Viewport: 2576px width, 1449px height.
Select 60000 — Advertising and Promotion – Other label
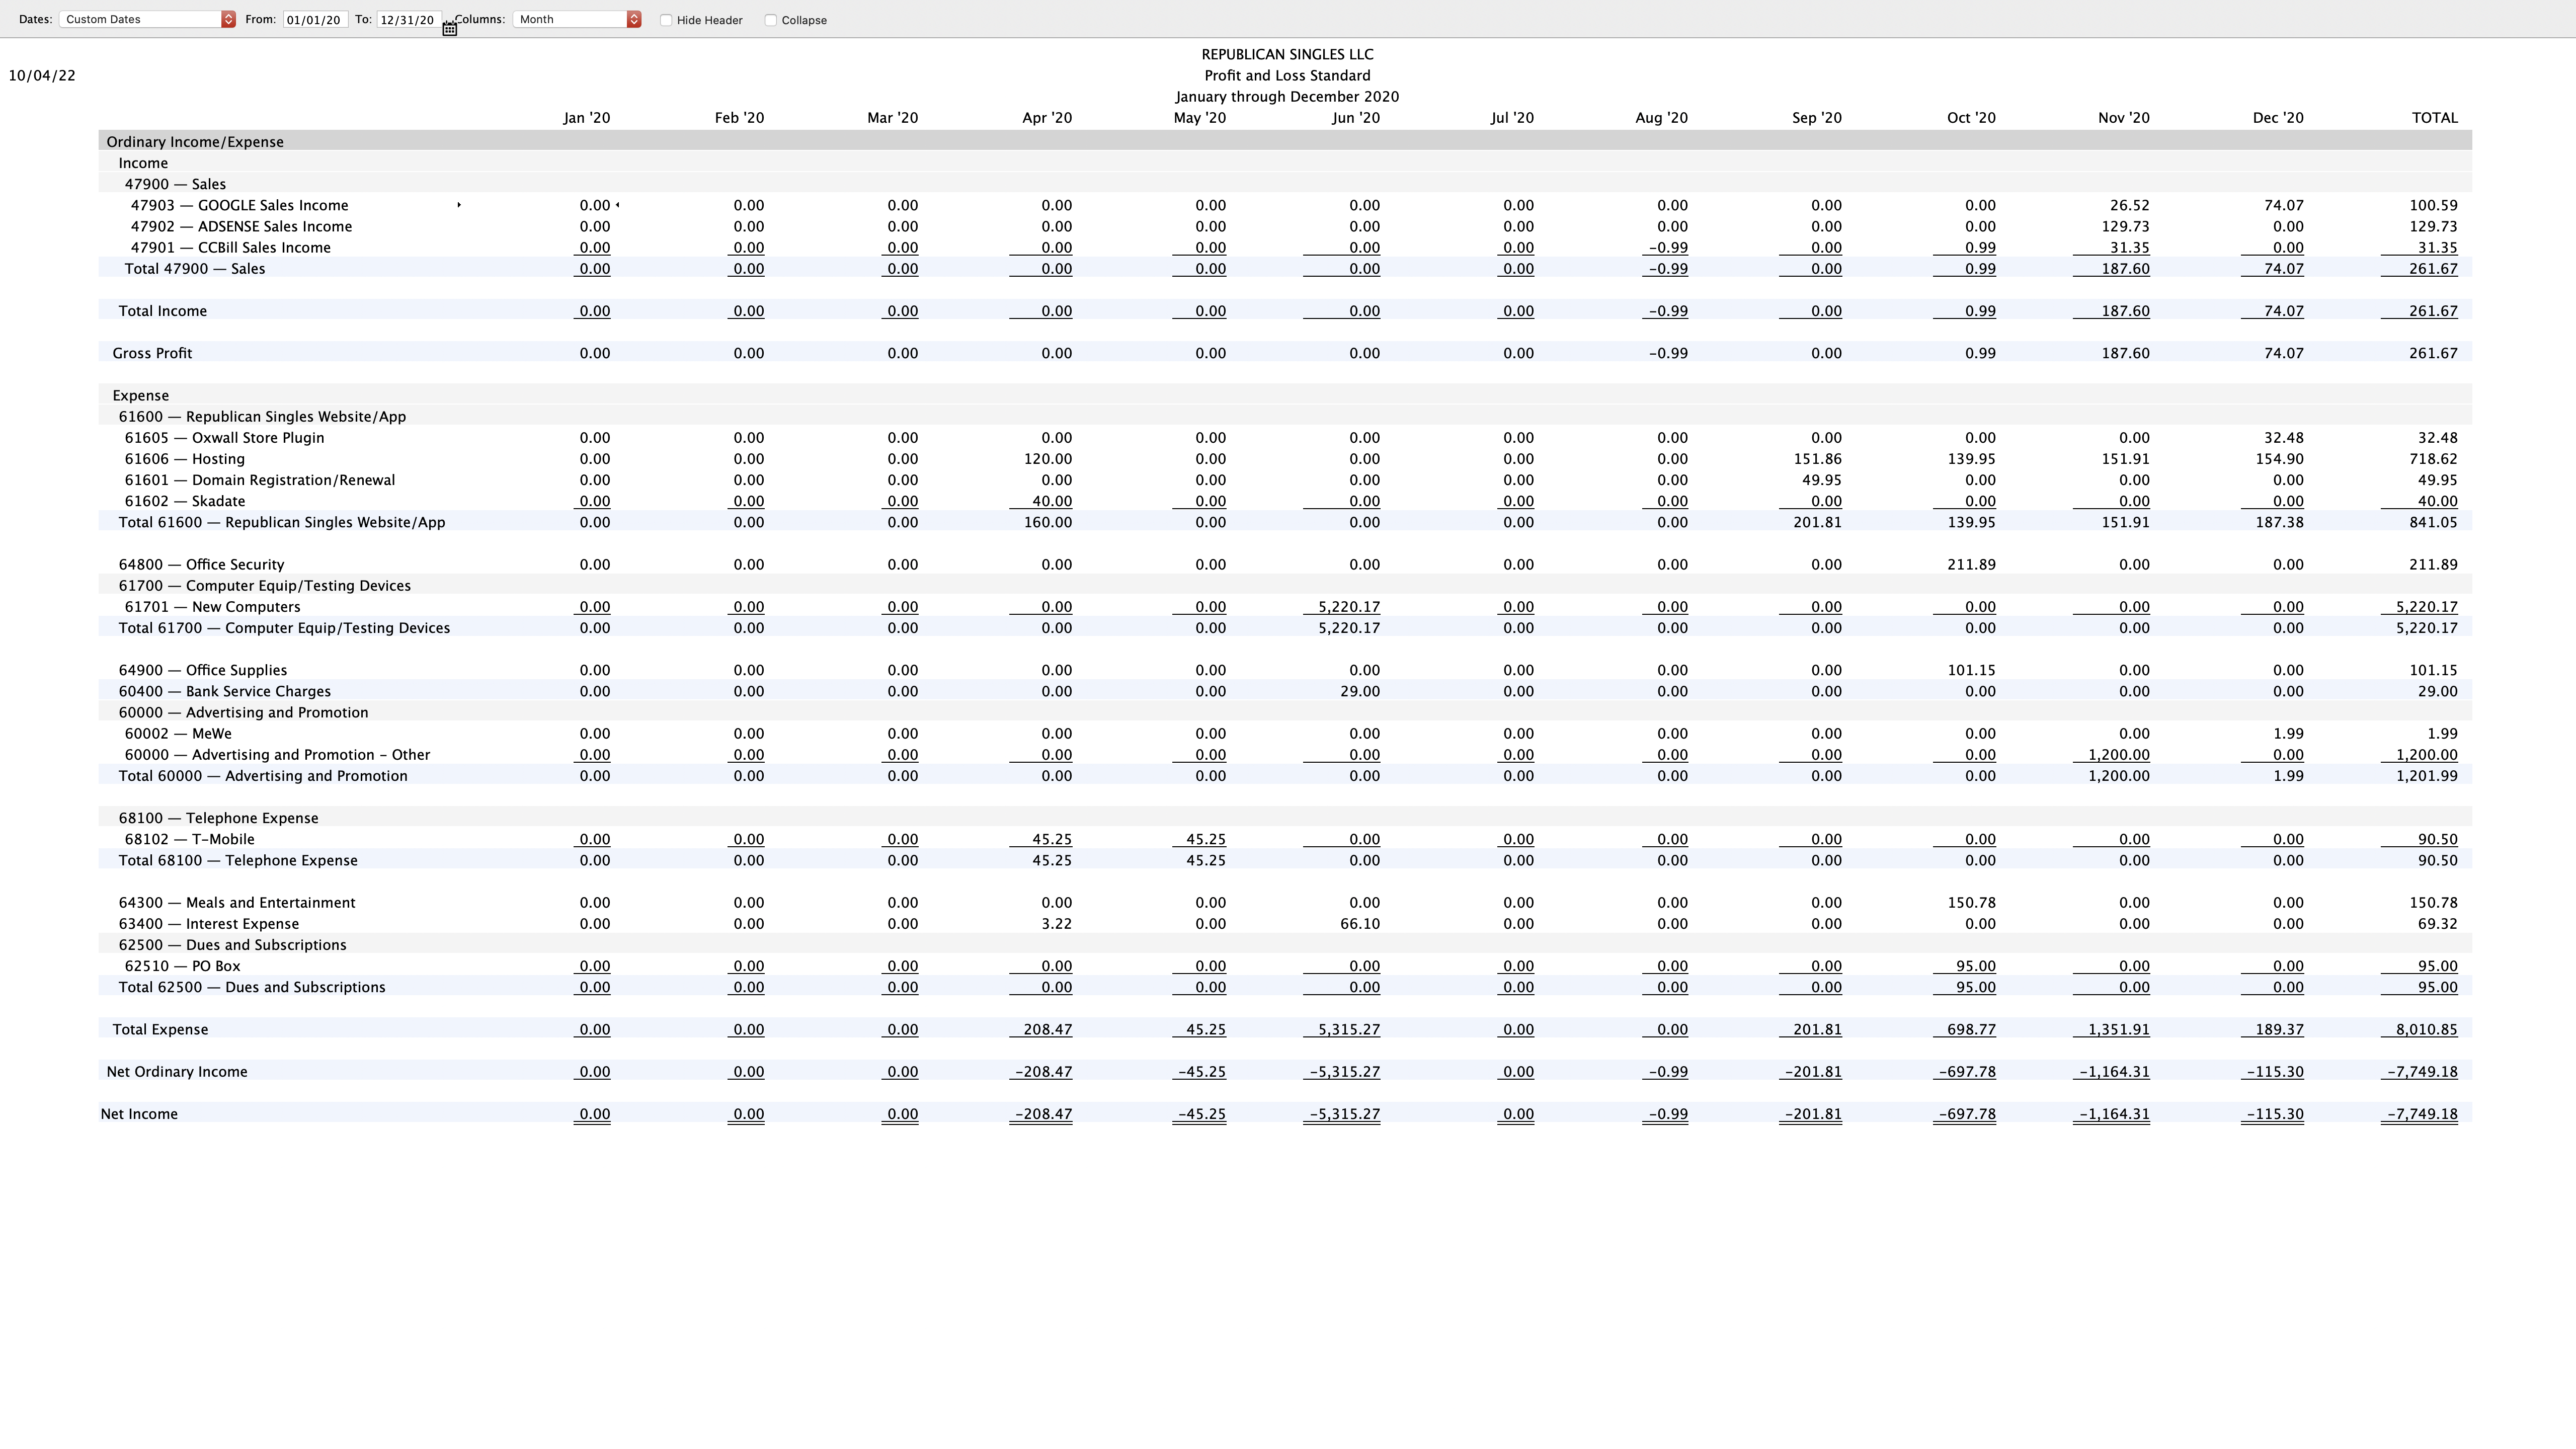[x=277, y=755]
